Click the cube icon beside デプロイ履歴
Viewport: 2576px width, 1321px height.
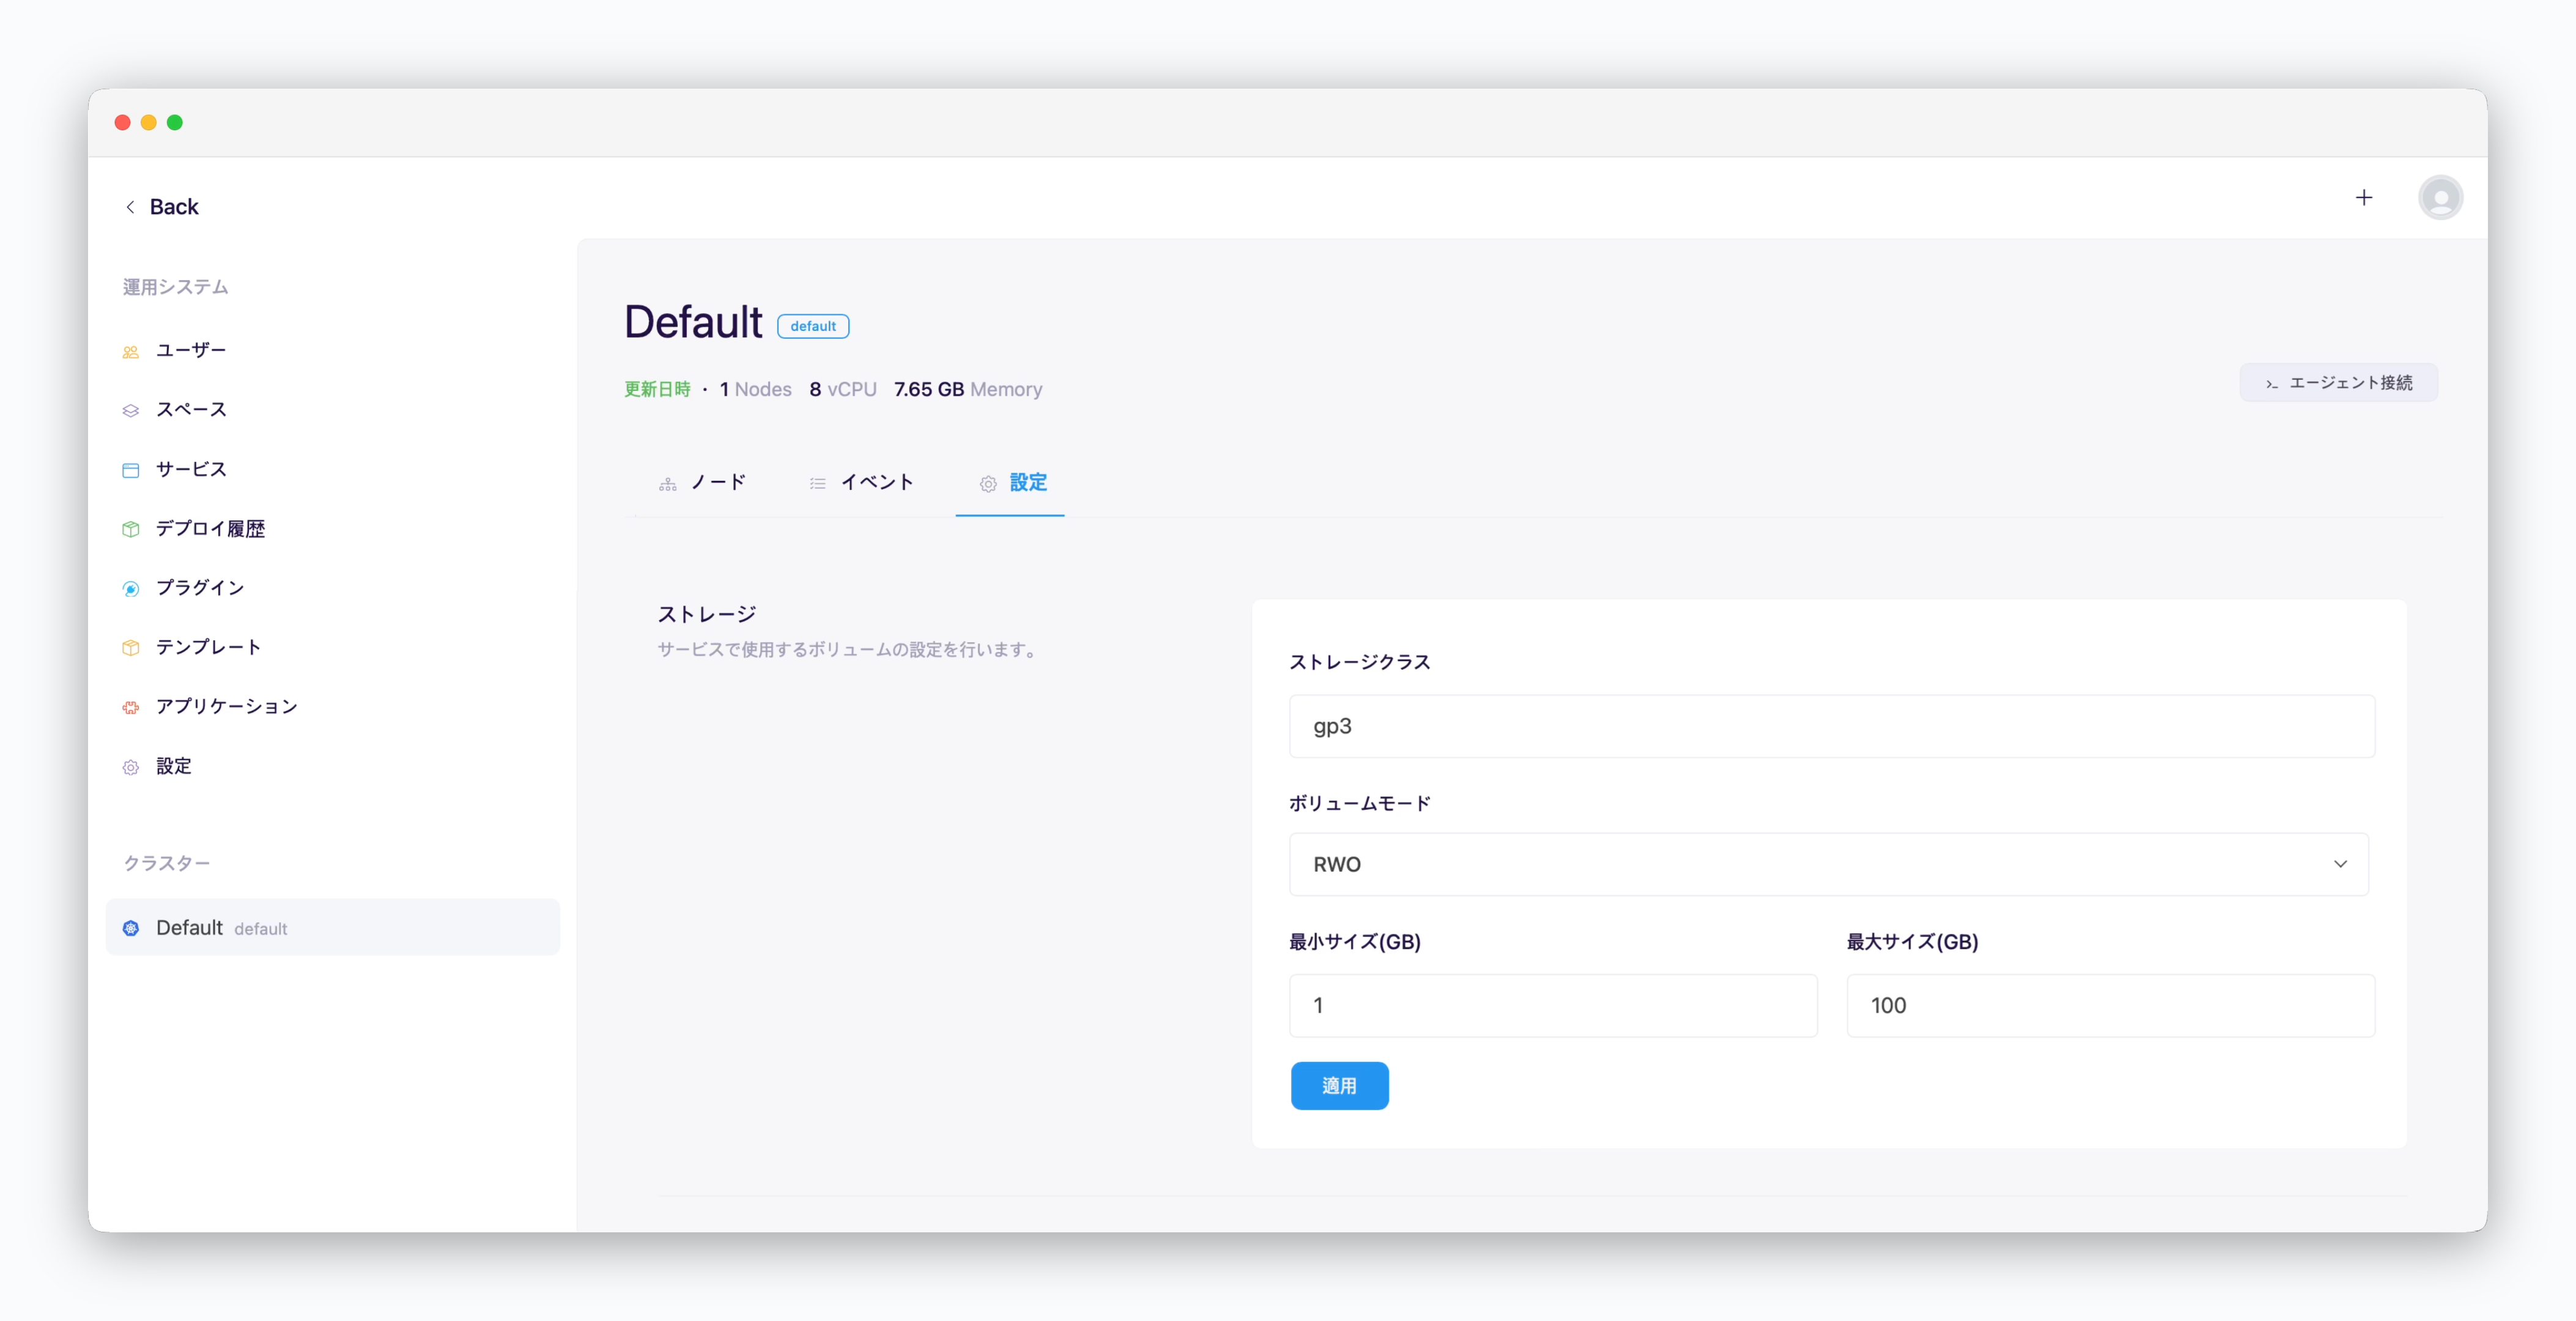point(131,529)
